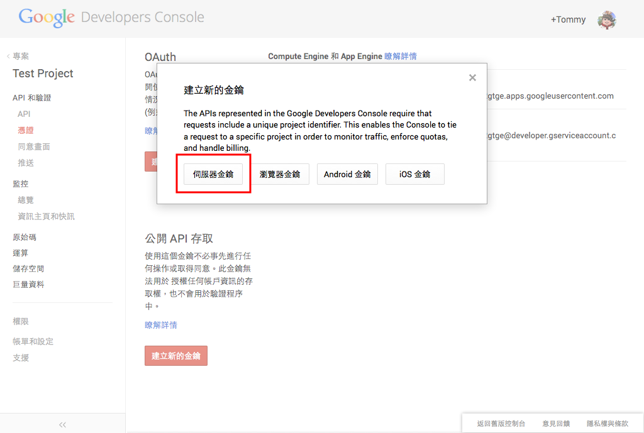Expand the 監控 section
Image resolution: width=644 pixels, height=433 pixels.
click(21, 184)
